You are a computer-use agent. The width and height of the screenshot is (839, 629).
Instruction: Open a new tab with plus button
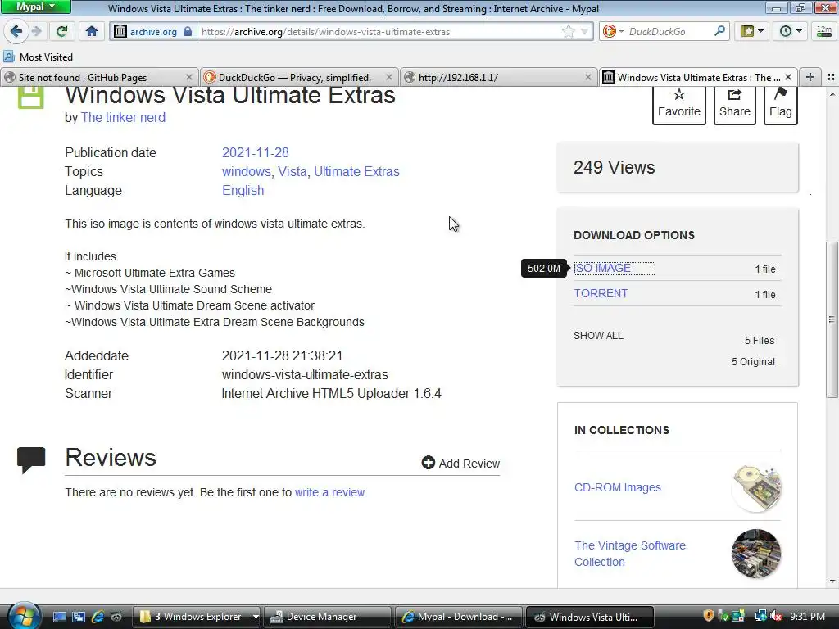(810, 78)
